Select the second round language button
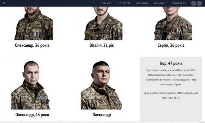This screenshot has height=123, width=205. click(199, 3)
